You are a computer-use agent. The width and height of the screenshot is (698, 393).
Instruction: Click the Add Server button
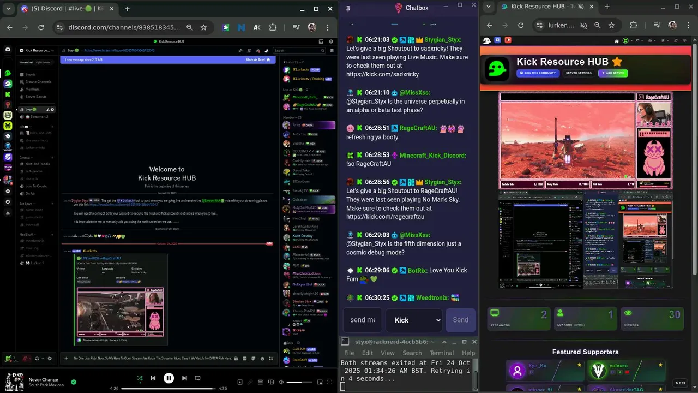(x=613, y=73)
